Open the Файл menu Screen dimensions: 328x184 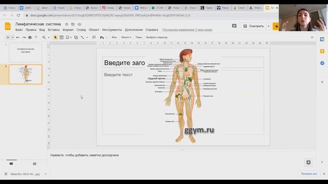[19, 30]
